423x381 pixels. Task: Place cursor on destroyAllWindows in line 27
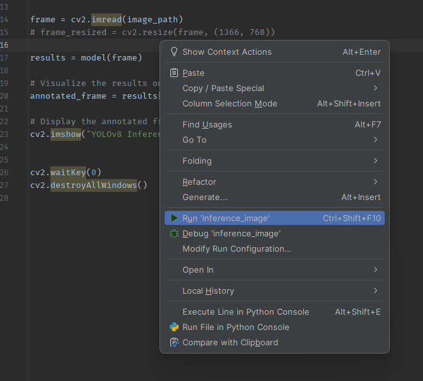point(94,185)
